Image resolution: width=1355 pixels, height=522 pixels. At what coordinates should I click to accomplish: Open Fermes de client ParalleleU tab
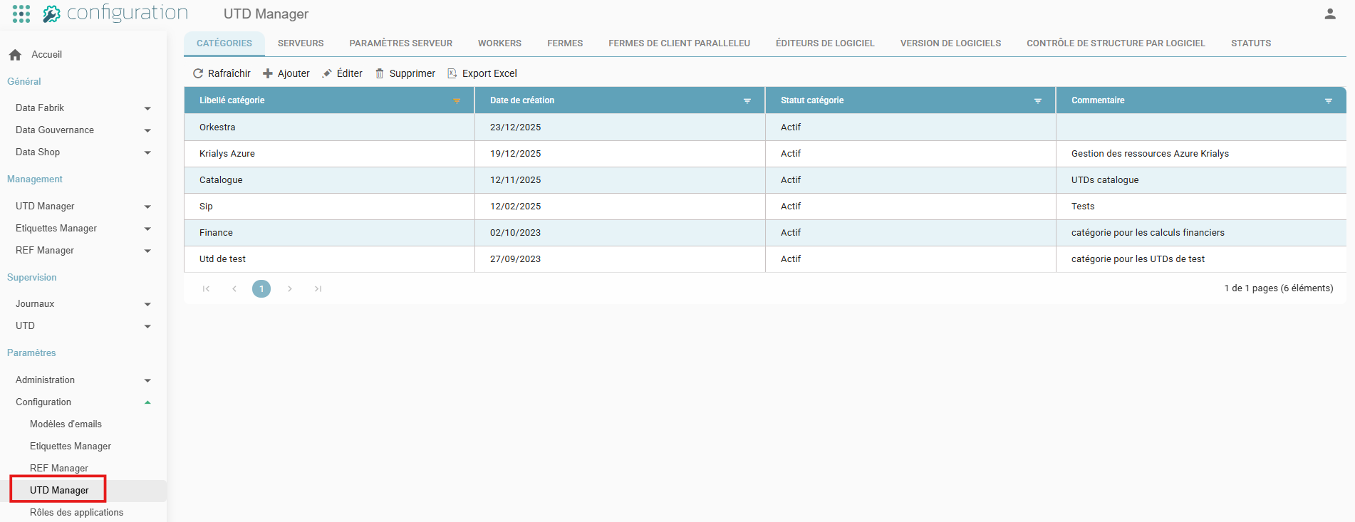click(x=679, y=43)
